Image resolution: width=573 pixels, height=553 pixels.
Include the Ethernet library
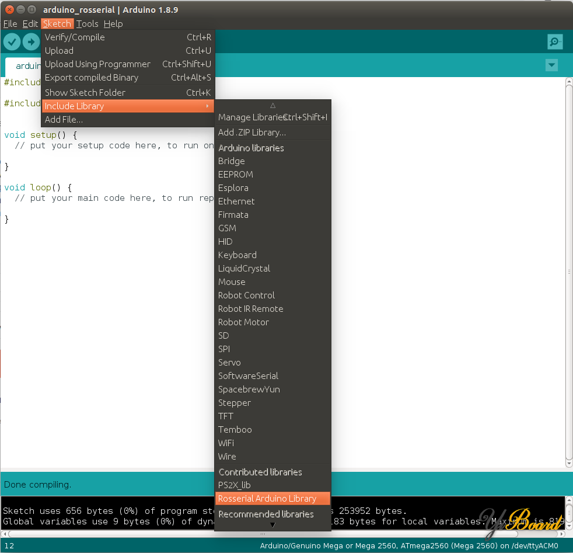coord(272,201)
